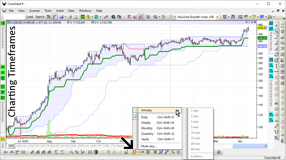Choose Yearly timeframe from menu

[x=157, y=139]
